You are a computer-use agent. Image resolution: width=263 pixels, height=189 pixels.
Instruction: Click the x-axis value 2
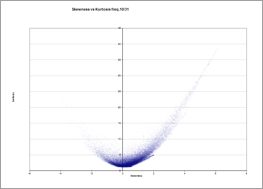[154, 174]
